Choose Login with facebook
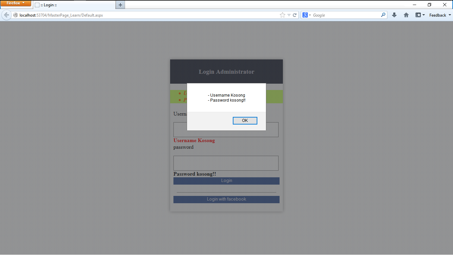453x255 pixels. pos(226,199)
